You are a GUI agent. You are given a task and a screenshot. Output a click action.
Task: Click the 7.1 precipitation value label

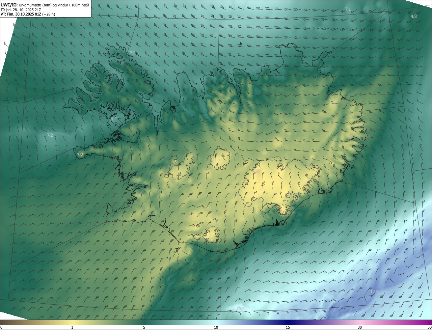(x=348, y=9)
